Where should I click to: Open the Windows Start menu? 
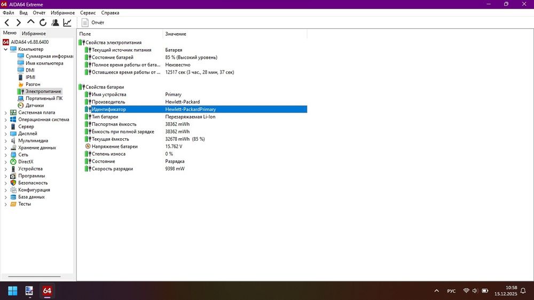13,291
